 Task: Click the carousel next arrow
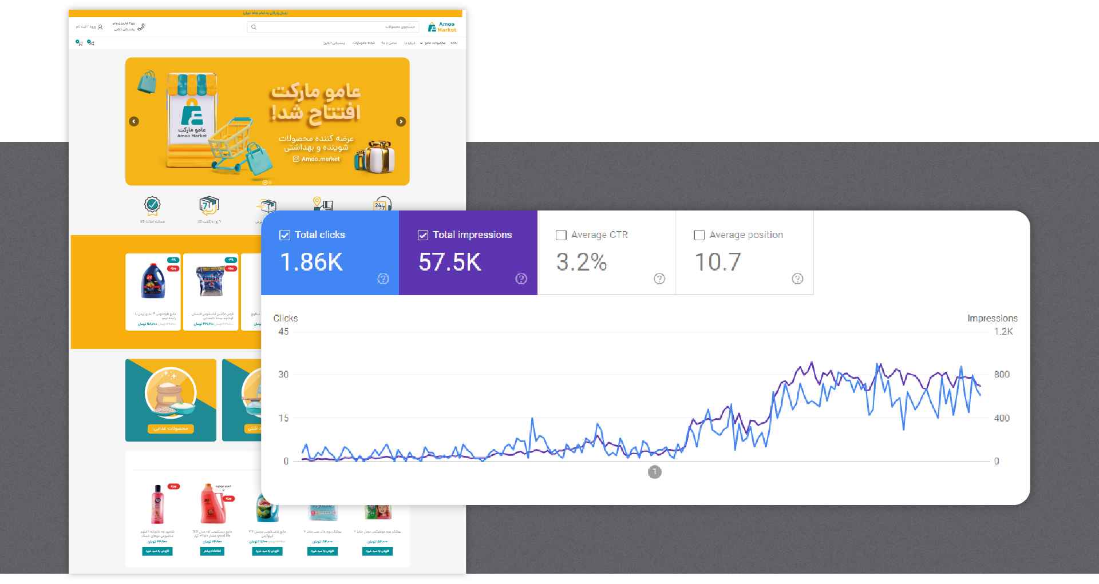click(x=401, y=121)
